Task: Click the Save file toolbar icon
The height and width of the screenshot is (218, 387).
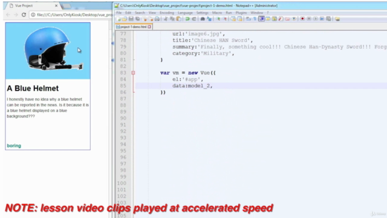Action: pyautogui.click(x=131, y=19)
